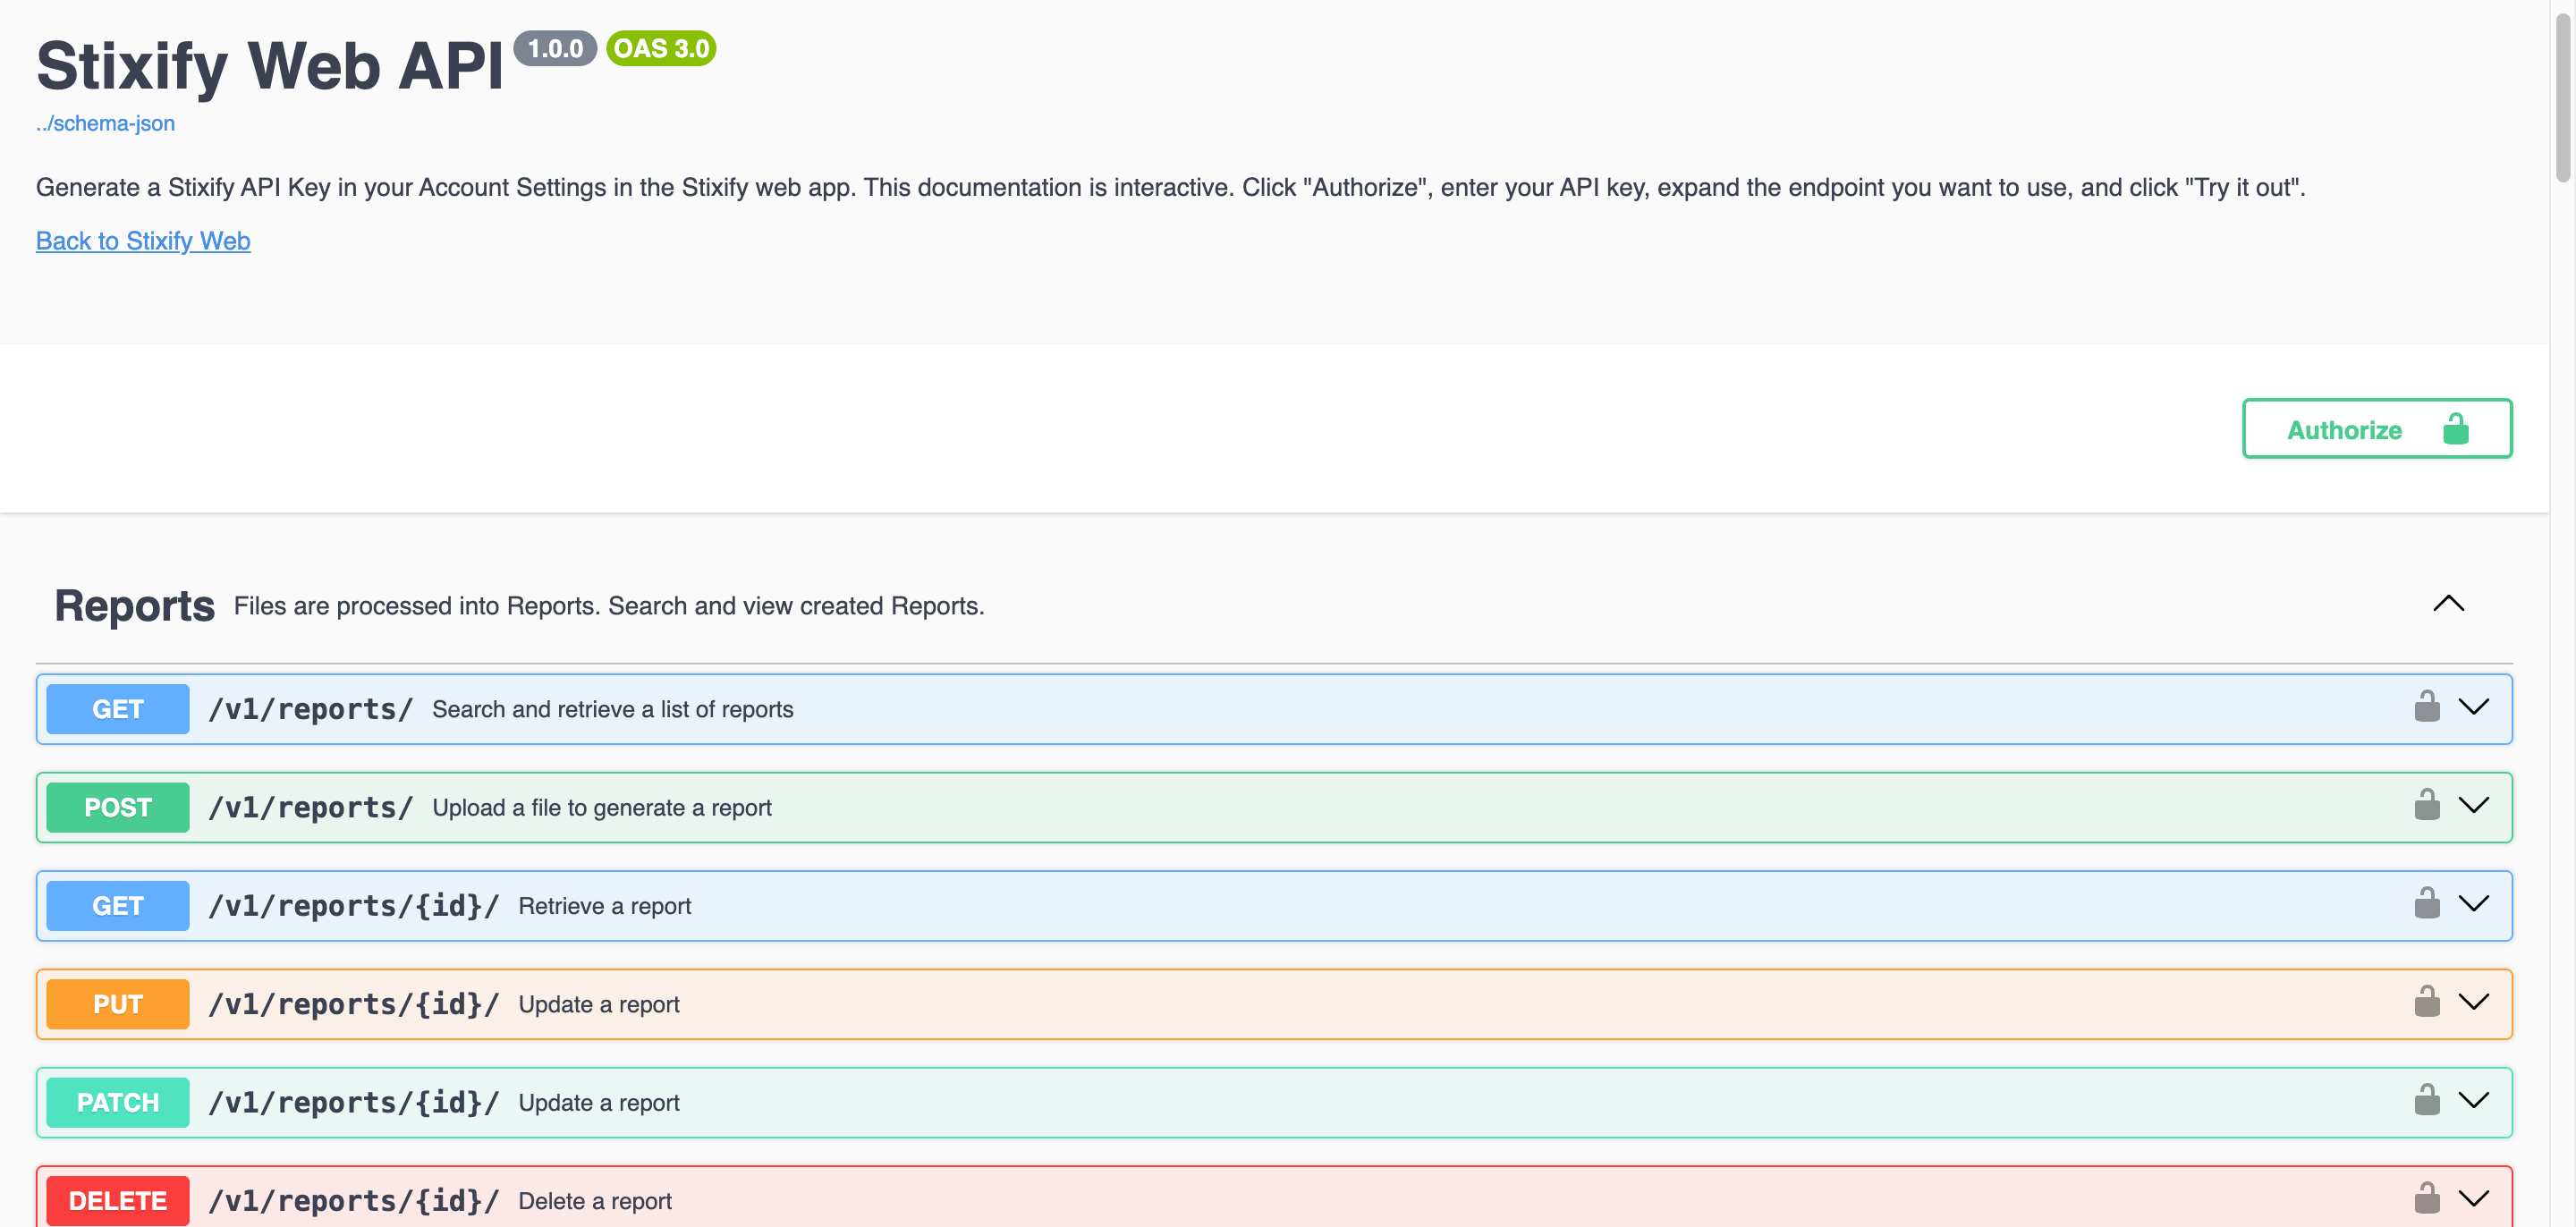Image resolution: width=2576 pixels, height=1227 pixels.
Task: Click the lock icon on GET /v1/reports/{id}/ row
Action: [2426, 903]
